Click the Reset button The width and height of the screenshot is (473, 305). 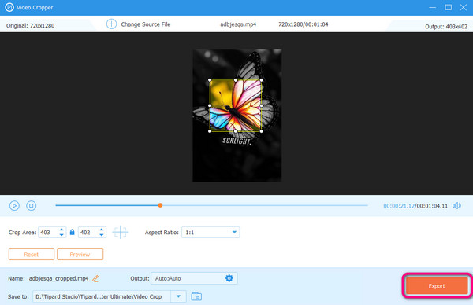point(32,255)
